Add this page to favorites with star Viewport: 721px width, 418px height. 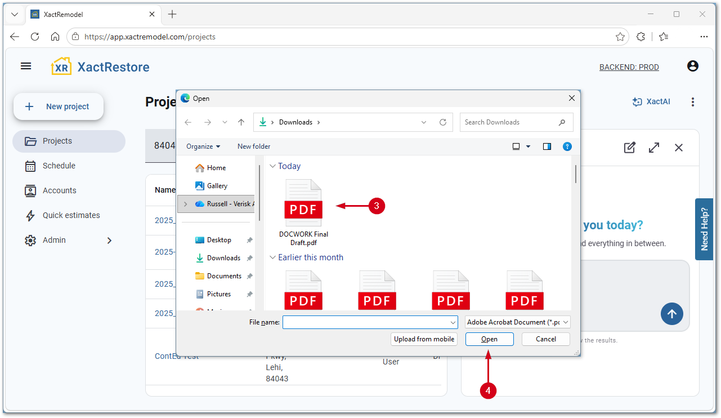tap(620, 37)
